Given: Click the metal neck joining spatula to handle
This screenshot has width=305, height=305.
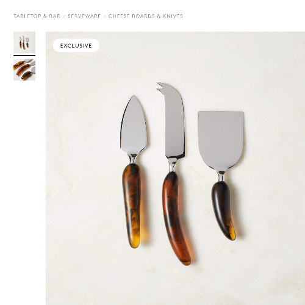Looking at the screenshot, I should (x=221, y=176).
